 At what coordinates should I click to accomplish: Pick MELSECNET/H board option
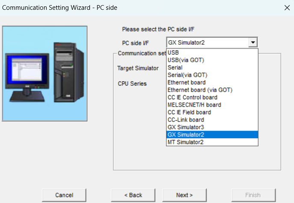tap(212, 105)
